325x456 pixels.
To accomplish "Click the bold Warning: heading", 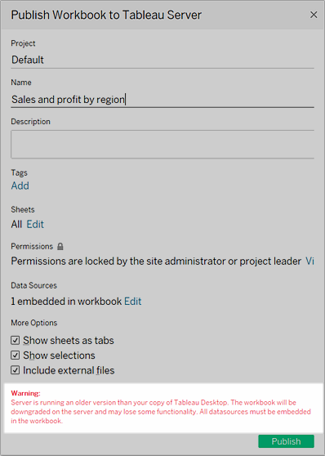I will [25, 393].
